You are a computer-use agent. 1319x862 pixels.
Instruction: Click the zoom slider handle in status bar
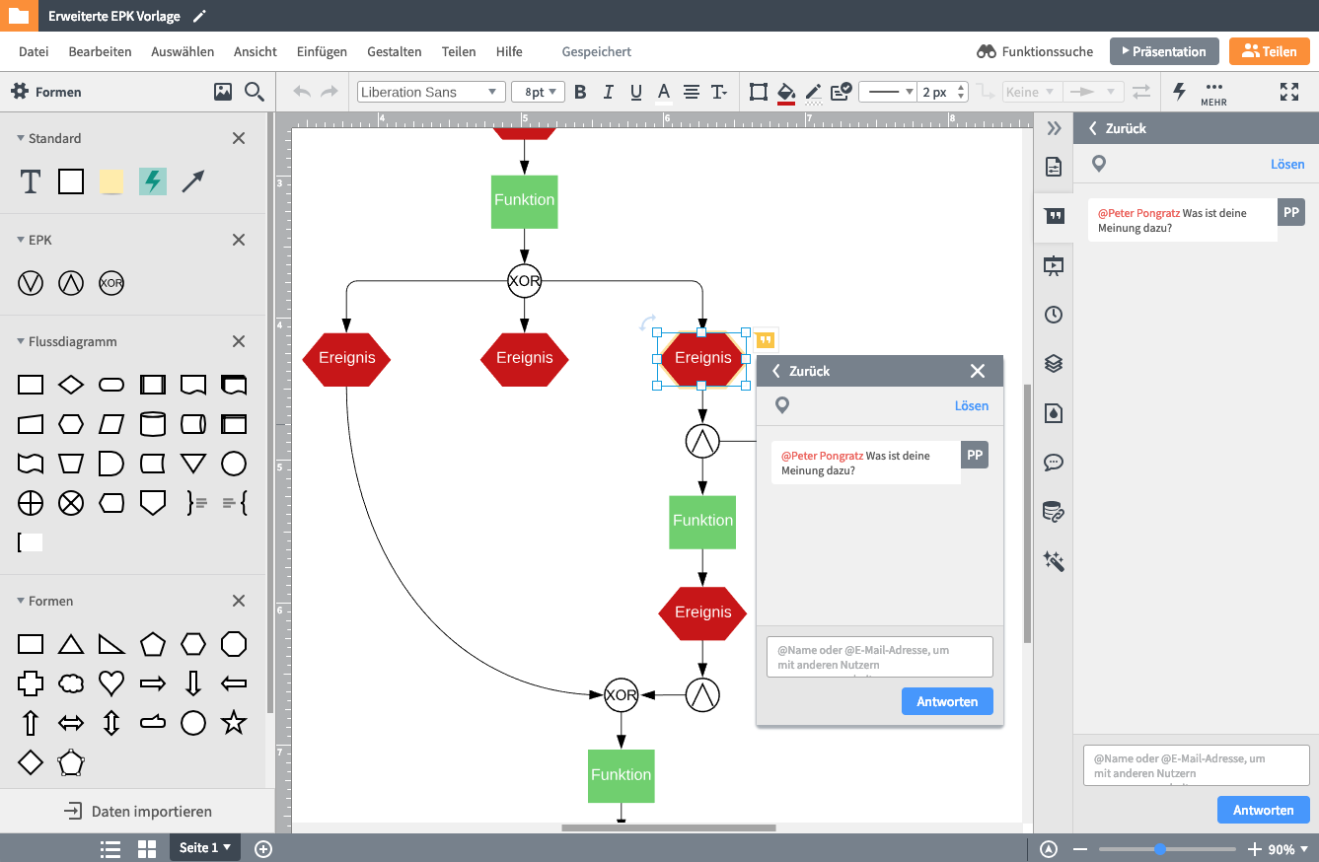coord(1160,849)
